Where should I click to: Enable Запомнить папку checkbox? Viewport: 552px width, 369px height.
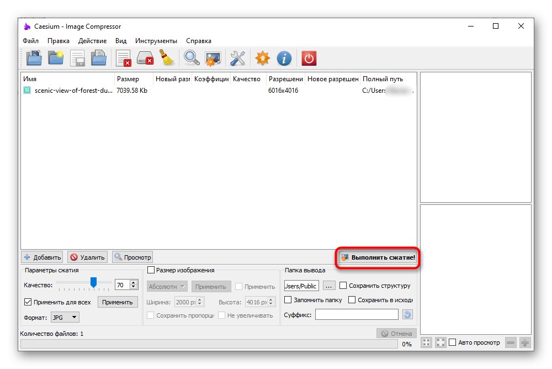tap(288, 299)
